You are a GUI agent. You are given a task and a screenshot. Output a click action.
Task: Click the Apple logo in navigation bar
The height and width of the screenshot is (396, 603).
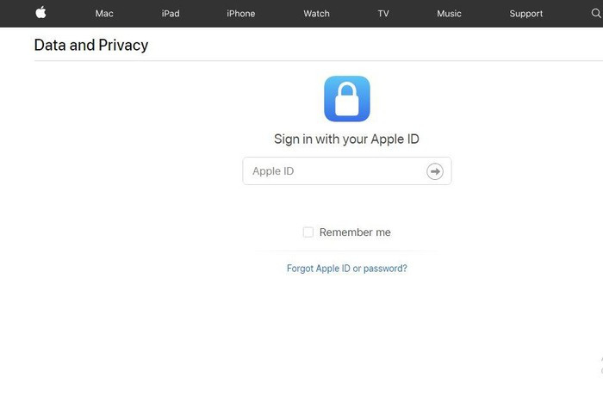point(40,13)
